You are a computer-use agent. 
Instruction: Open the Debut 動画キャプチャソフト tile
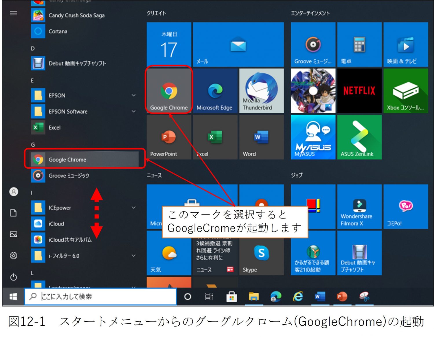point(359,253)
